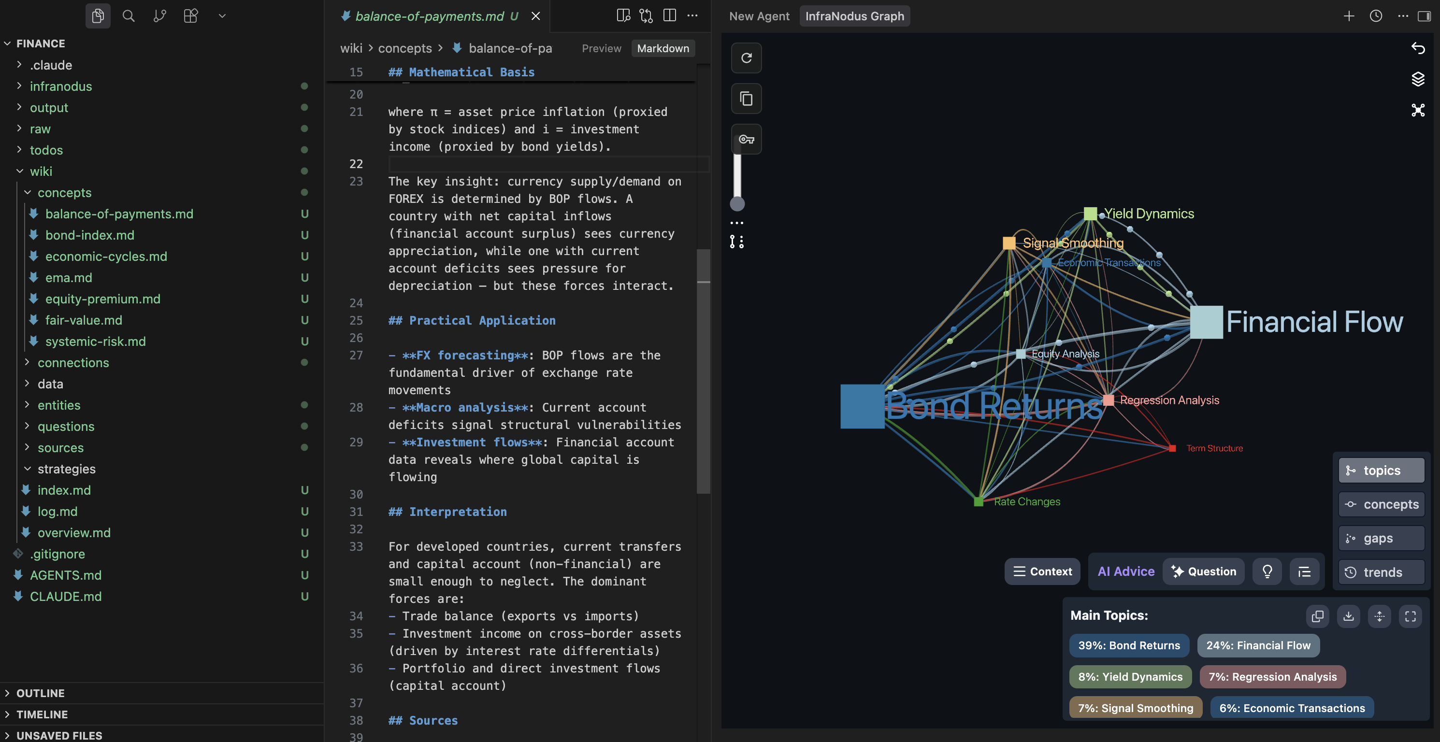This screenshot has width=1440, height=742.
Task: Reload the InfraNodus graph
Action: (x=746, y=58)
